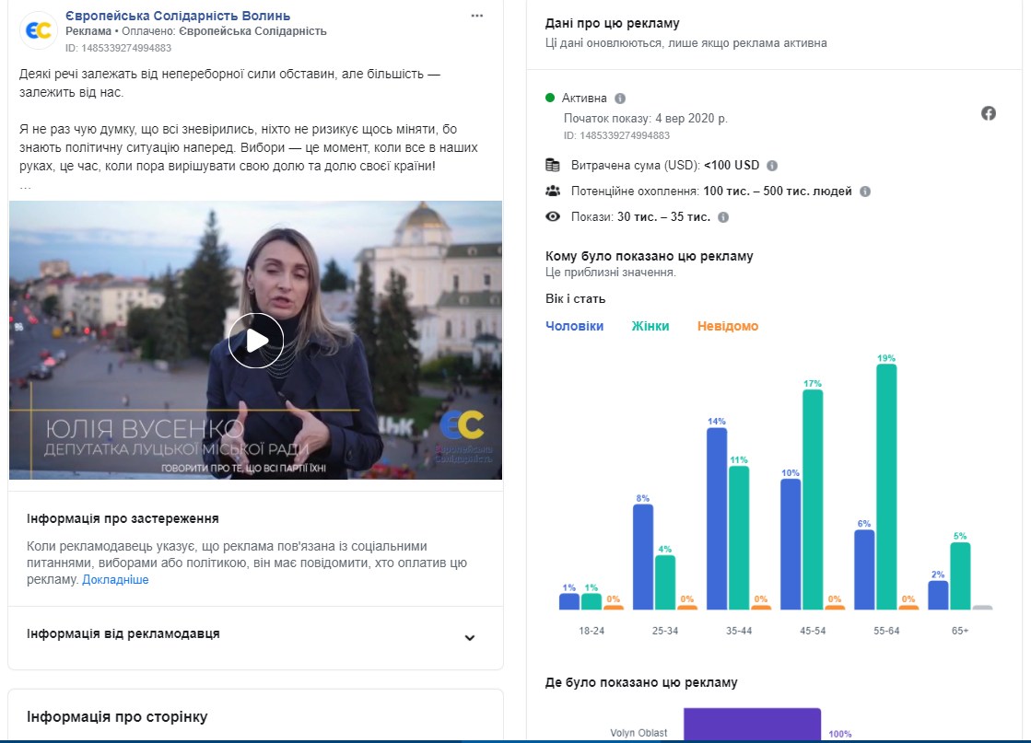
Task: Click the Інформація про сторінку heading
Action: [x=117, y=717]
